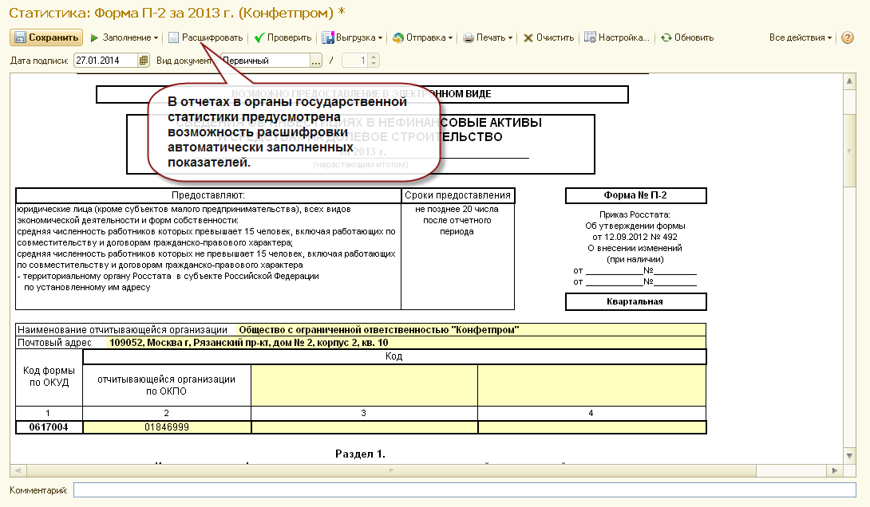Click the X icon beside Очистить

(x=528, y=37)
